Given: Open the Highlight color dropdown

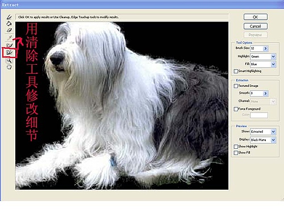Looking at the screenshot, I should click(x=273, y=56).
